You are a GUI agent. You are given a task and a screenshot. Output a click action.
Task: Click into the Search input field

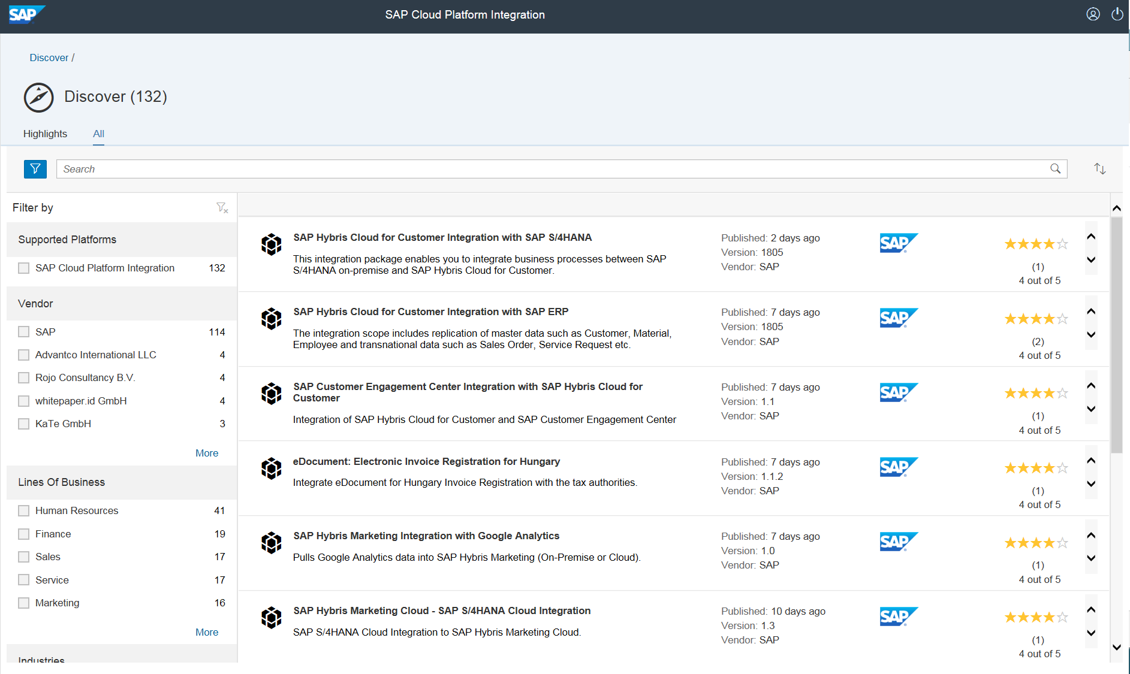(562, 169)
